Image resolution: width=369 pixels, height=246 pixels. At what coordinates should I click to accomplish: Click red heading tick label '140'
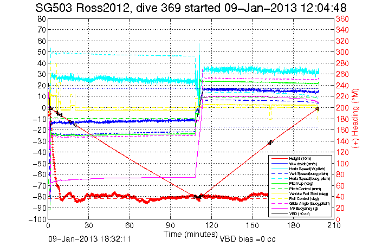(x=342, y=141)
